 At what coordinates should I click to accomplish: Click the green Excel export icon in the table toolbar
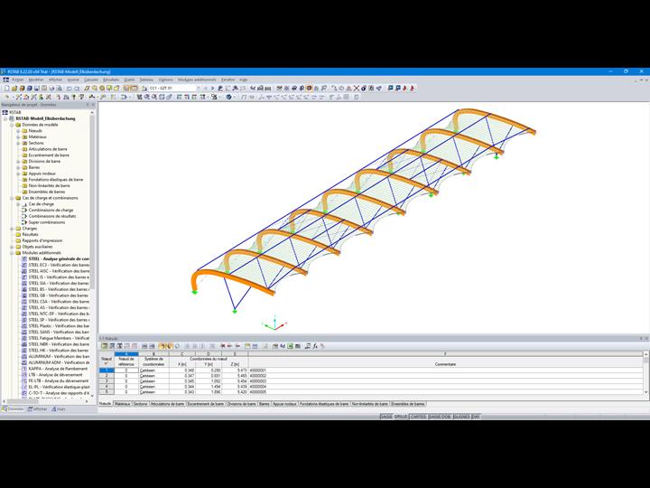(290, 345)
